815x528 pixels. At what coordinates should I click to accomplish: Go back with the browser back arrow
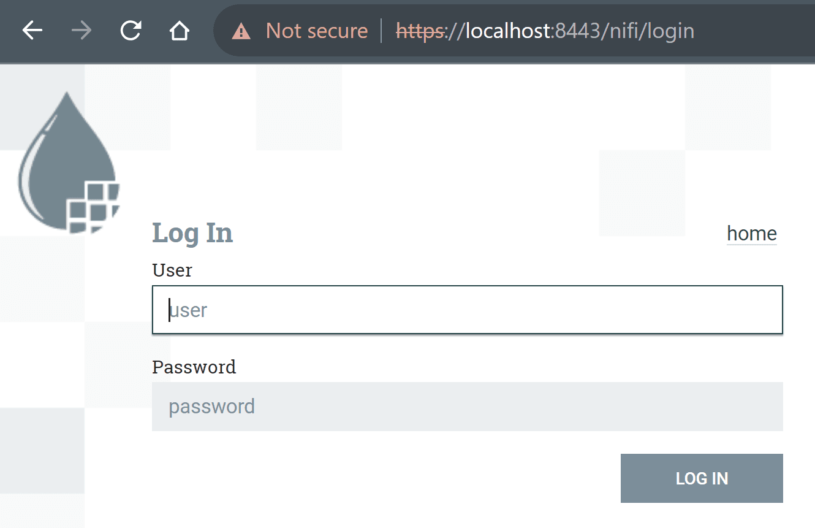(x=32, y=31)
